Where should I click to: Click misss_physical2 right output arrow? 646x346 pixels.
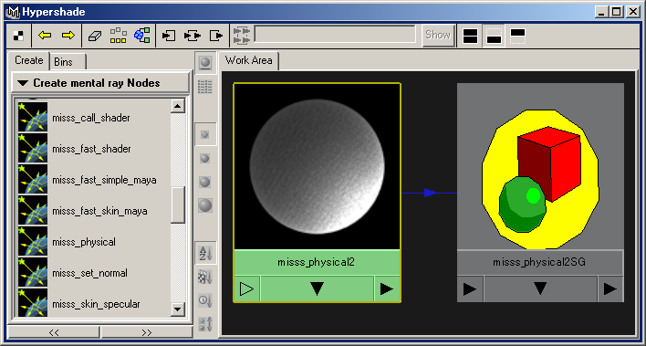pyautogui.click(x=387, y=288)
